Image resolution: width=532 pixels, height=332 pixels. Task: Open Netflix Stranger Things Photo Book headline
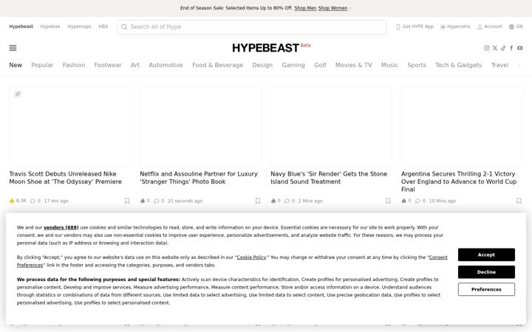(199, 178)
